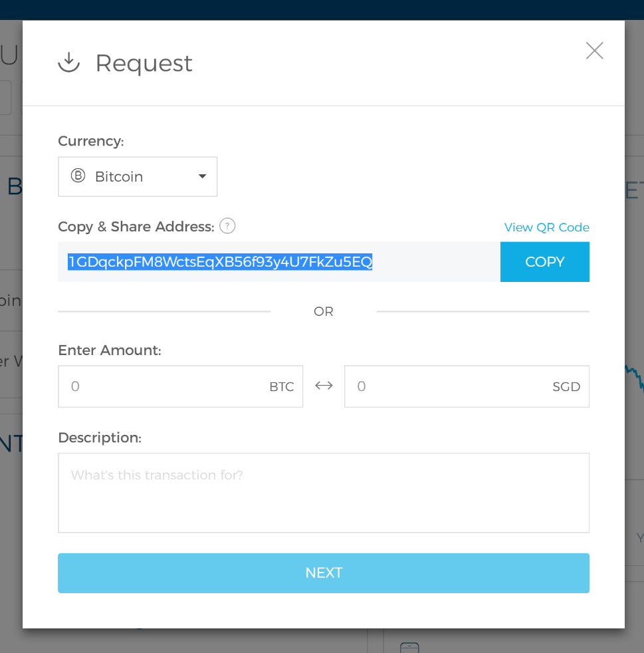Viewport: 644px width, 653px height.
Task: Select Bitcoin from the currency box
Action: [x=120, y=176]
